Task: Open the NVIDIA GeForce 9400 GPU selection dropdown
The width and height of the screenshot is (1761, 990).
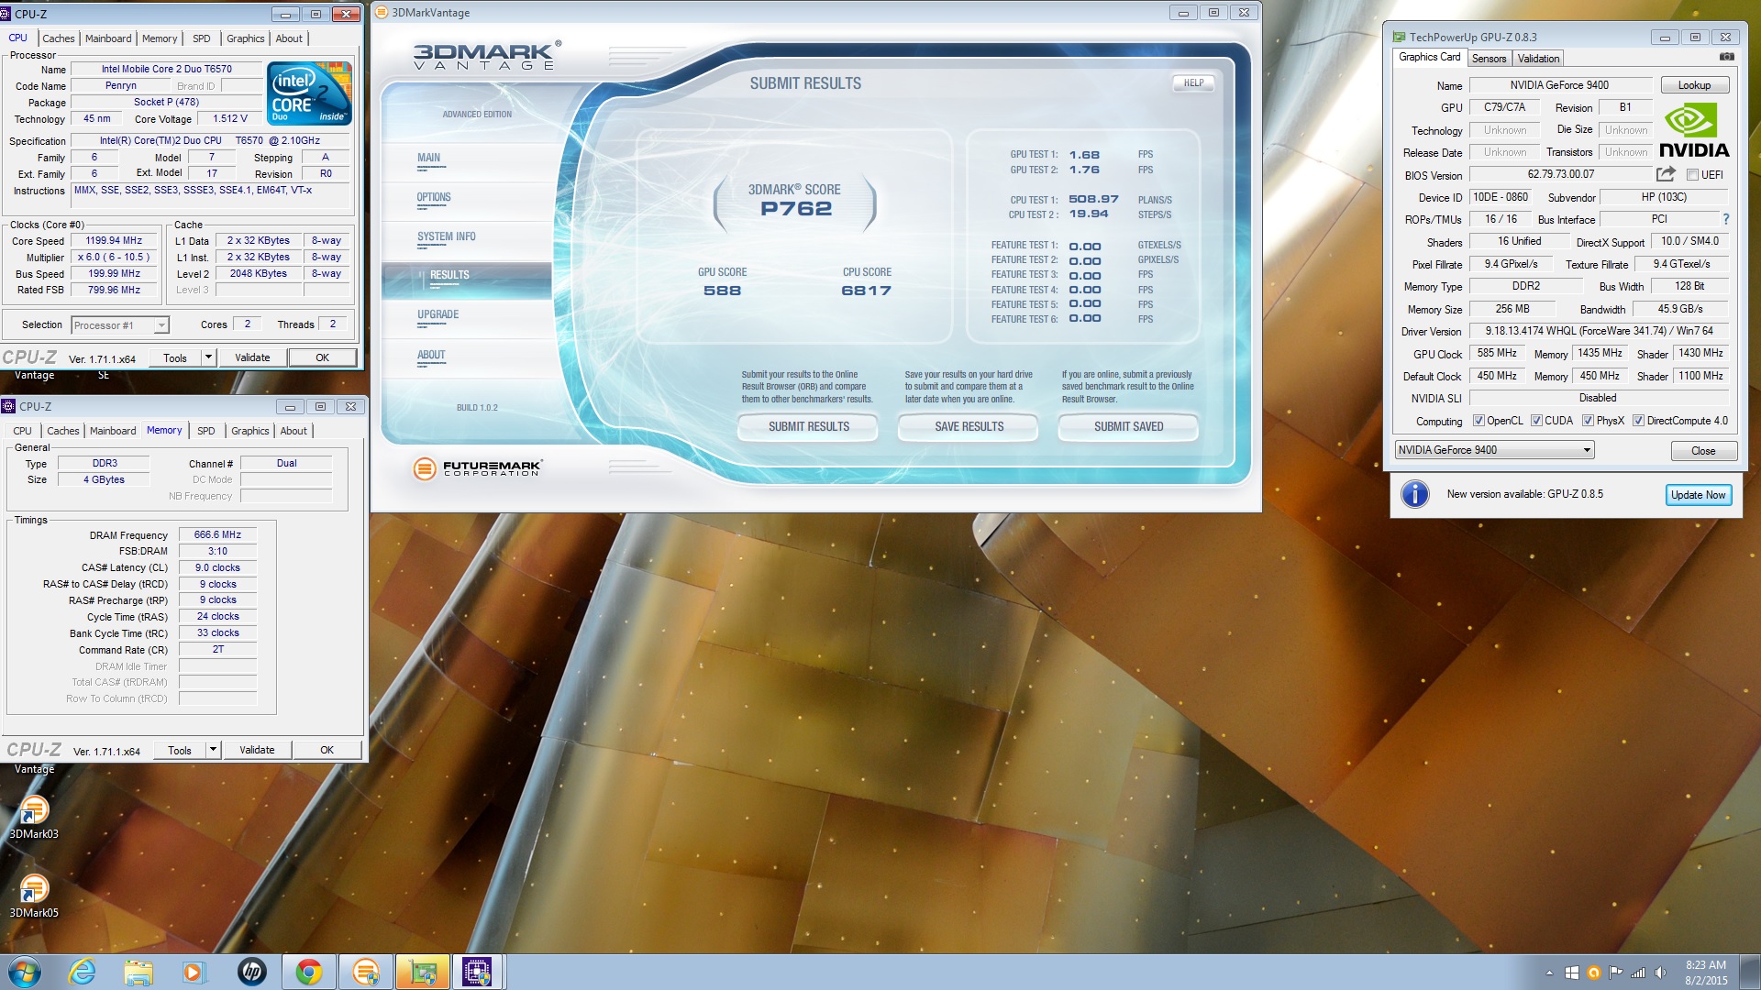Action: click(x=1495, y=450)
